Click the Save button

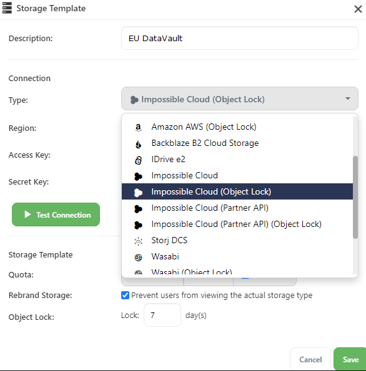[350, 359]
